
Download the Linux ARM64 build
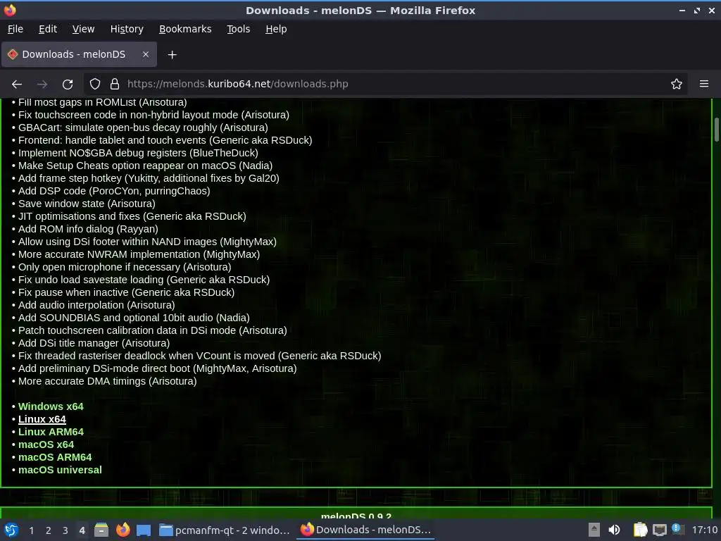coord(51,432)
